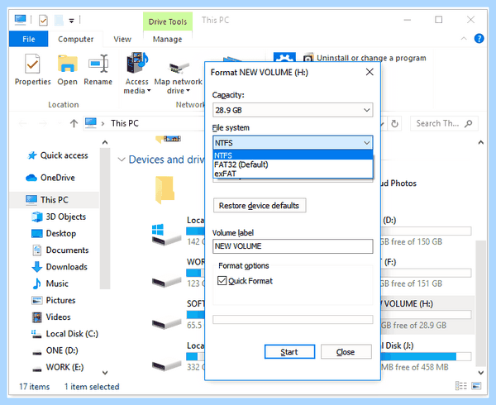Click the Volume label text field
Viewport: 496px width, 405px height.
point(293,246)
